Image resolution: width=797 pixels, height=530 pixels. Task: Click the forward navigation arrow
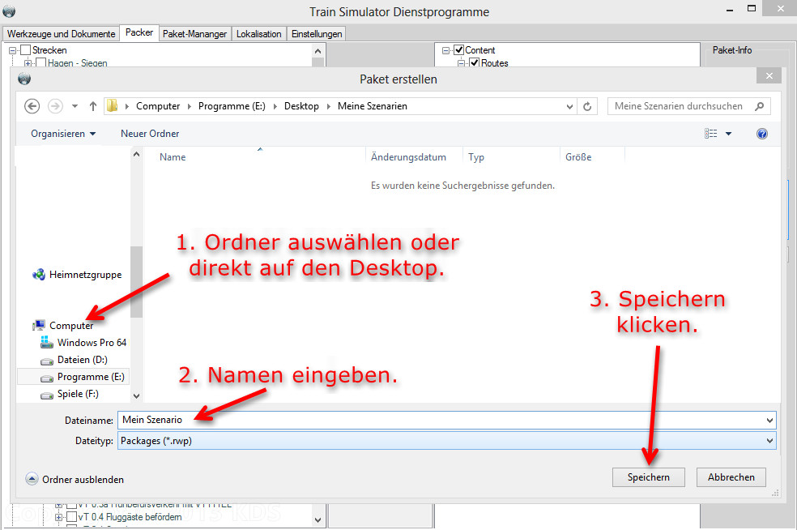(55, 106)
